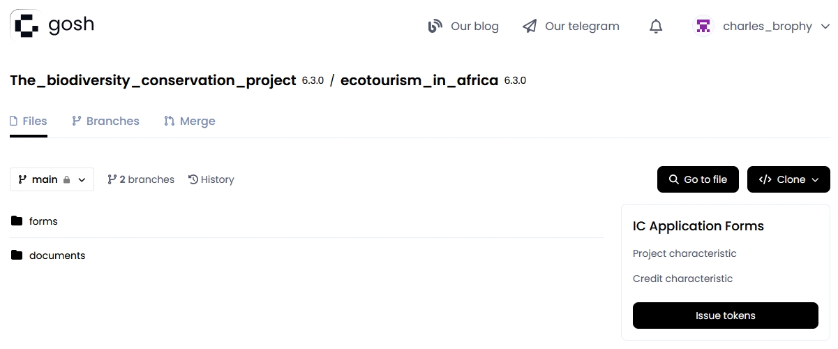Open the 2 branches link
This screenshot has height=349, width=838.
[x=141, y=179]
